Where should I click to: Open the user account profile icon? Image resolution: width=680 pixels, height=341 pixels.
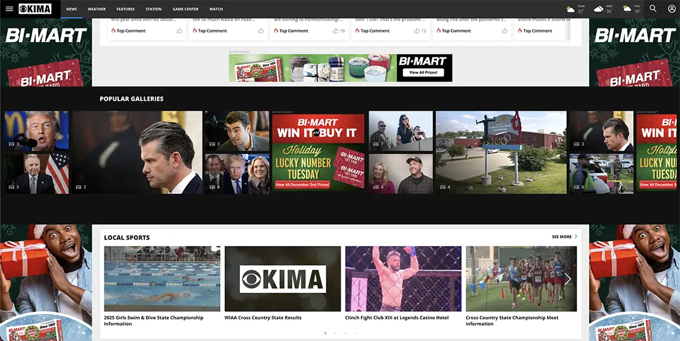[671, 9]
